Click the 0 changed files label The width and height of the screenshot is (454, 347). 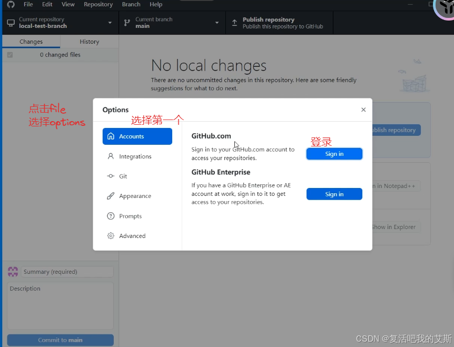[x=60, y=55]
